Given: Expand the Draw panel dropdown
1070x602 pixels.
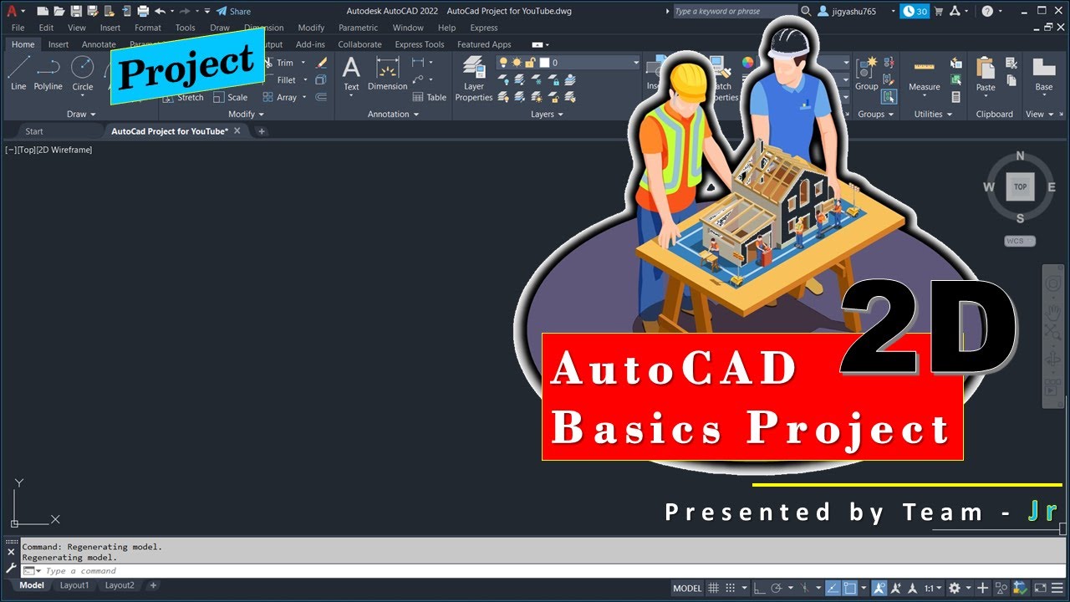Looking at the screenshot, I should (x=81, y=114).
